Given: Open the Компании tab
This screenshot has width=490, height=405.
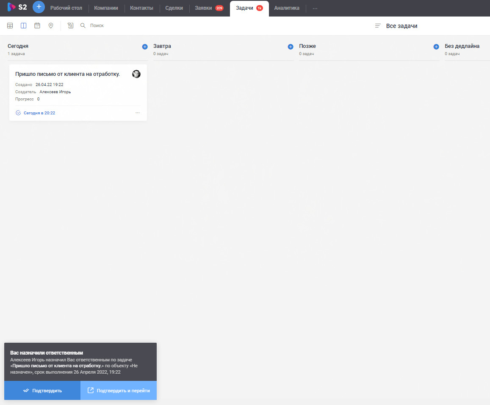Looking at the screenshot, I should click(106, 8).
